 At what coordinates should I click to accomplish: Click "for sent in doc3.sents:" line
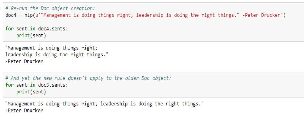click(37, 85)
